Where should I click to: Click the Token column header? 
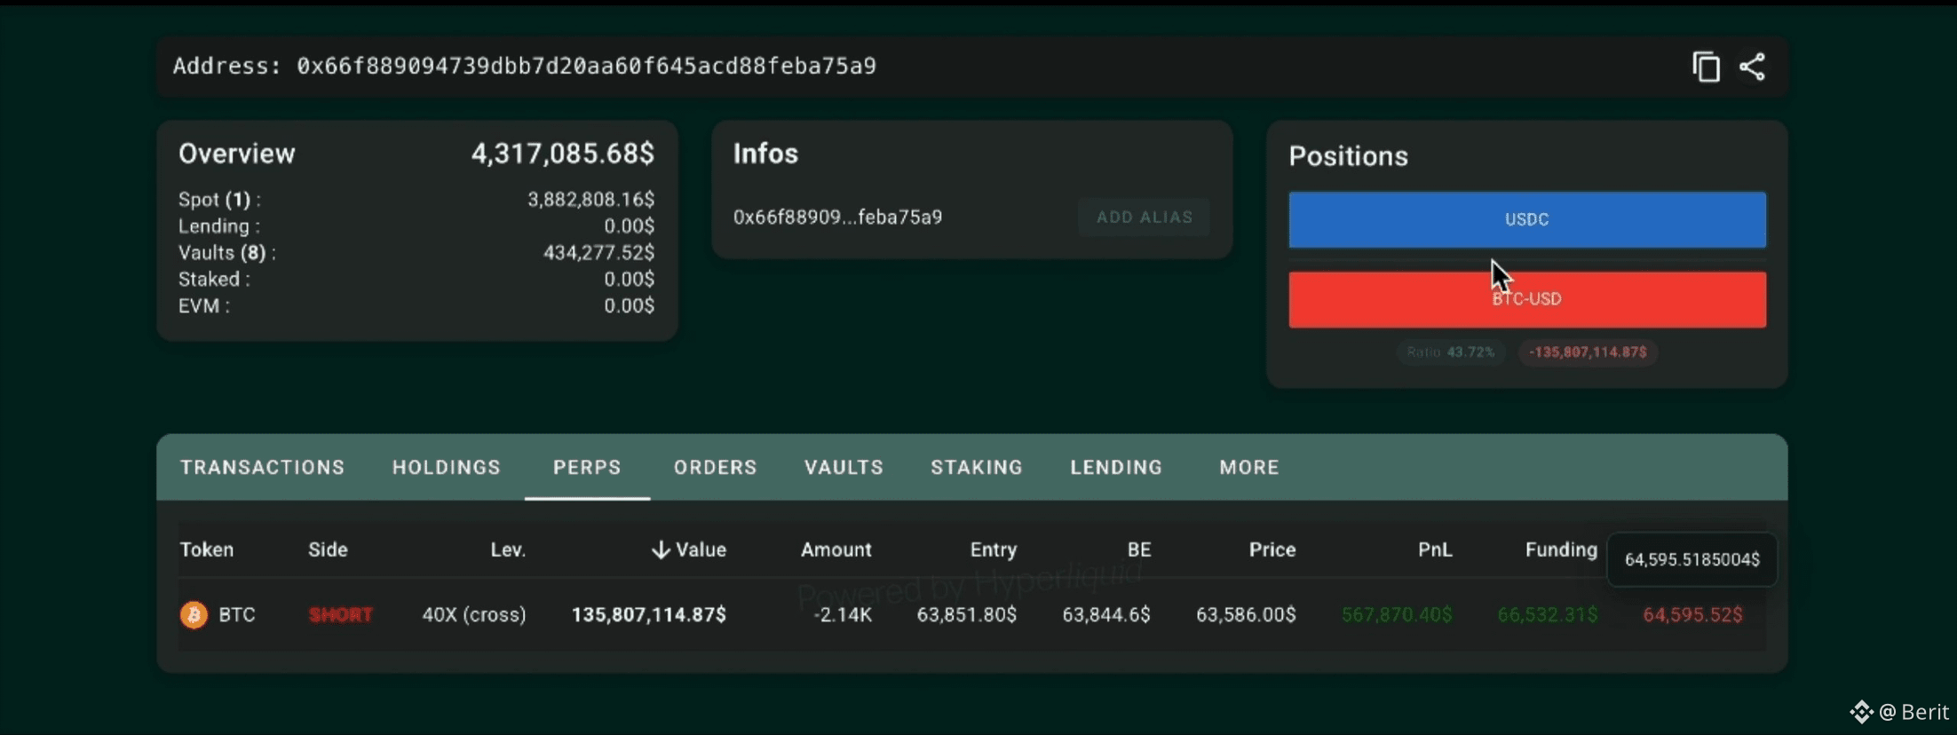(207, 549)
